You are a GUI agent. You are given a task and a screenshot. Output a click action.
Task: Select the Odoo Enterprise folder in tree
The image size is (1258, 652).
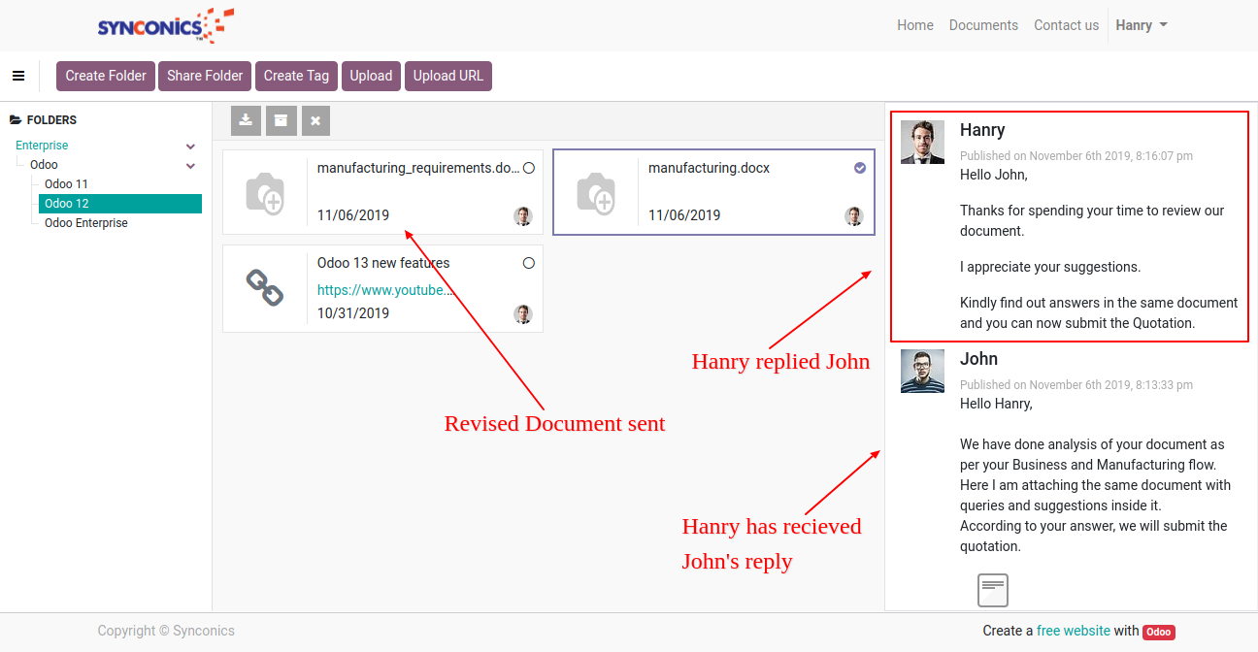[x=86, y=223]
